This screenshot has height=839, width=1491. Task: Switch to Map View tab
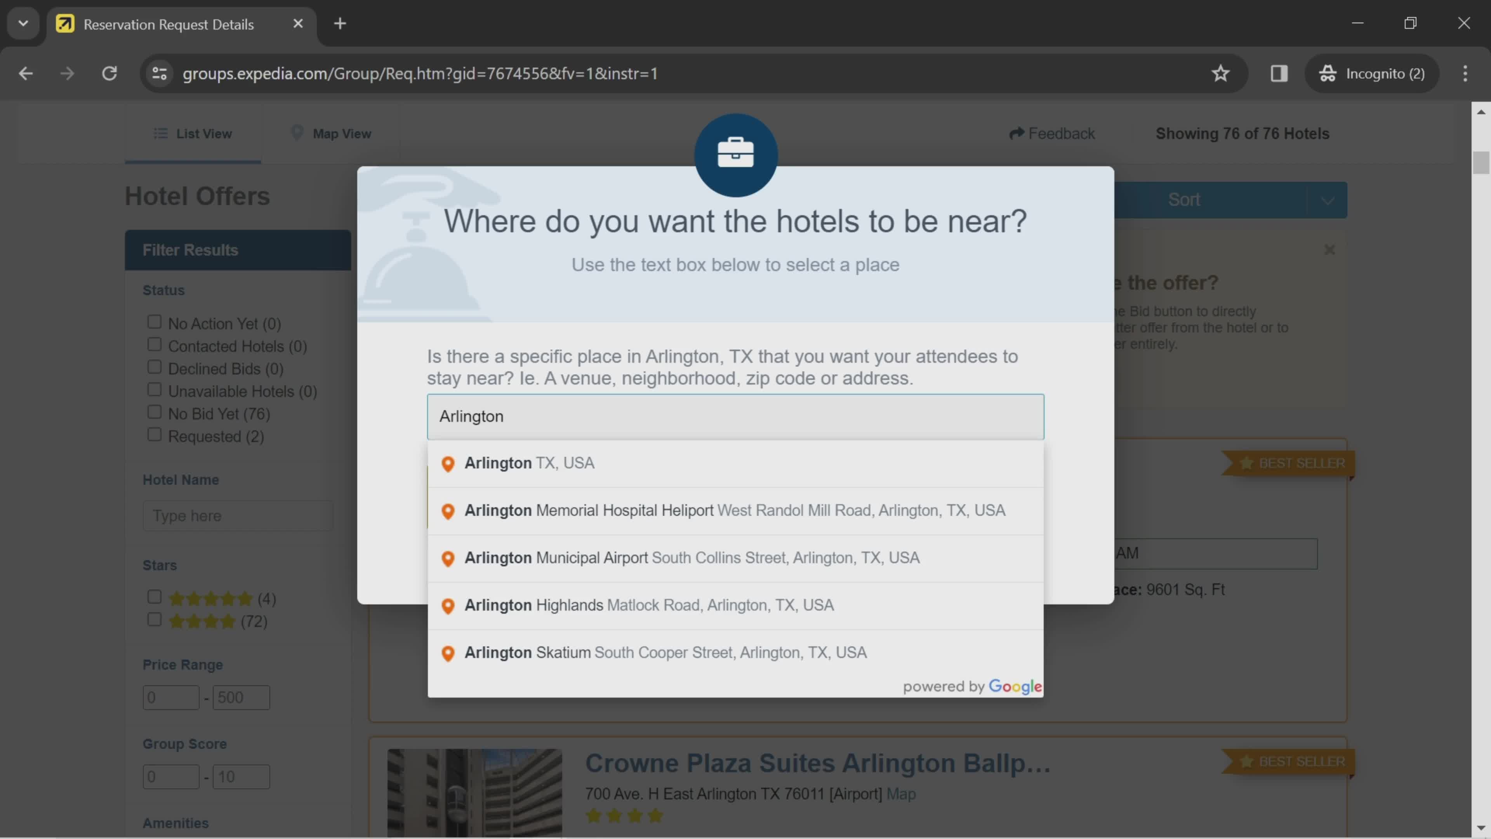(330, 134)
